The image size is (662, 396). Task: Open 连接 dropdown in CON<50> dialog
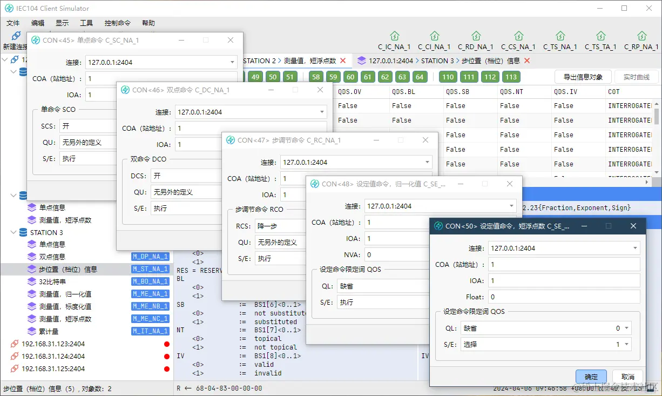click(564, 248)
